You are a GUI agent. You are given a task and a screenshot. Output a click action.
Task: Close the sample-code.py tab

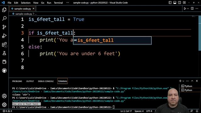point(34,8)
